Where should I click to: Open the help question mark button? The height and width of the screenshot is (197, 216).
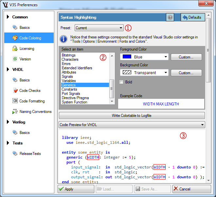[x=170, y=17]
